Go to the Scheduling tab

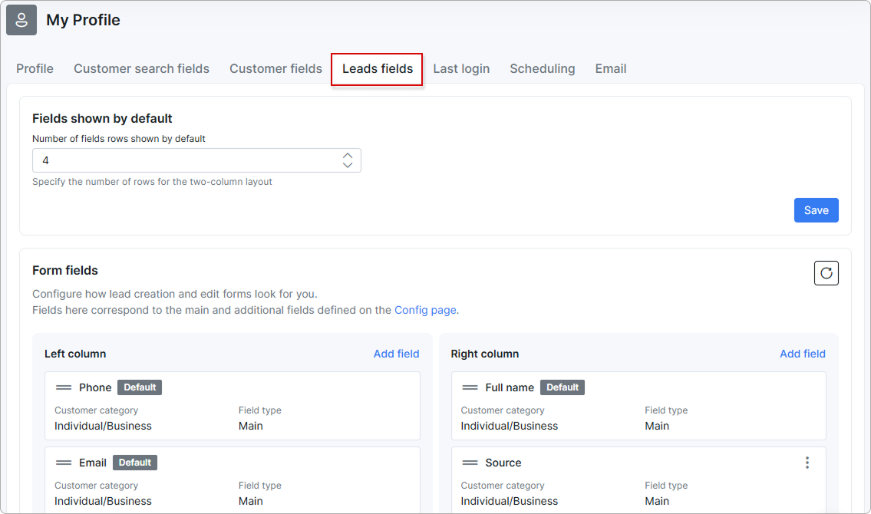[542, 68]
